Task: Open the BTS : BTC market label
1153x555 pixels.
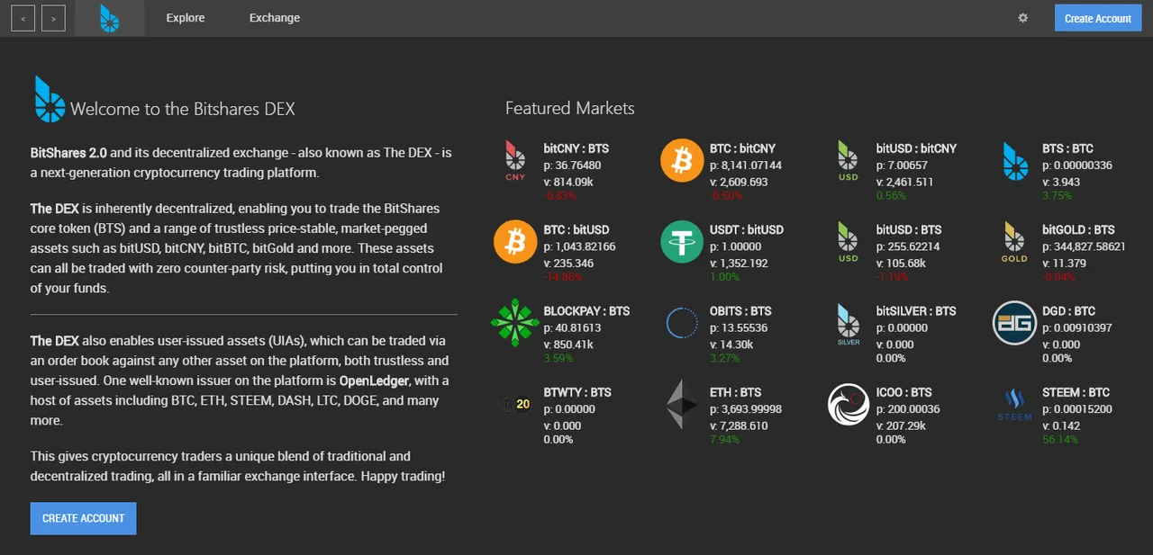Action: [1067, 148]
